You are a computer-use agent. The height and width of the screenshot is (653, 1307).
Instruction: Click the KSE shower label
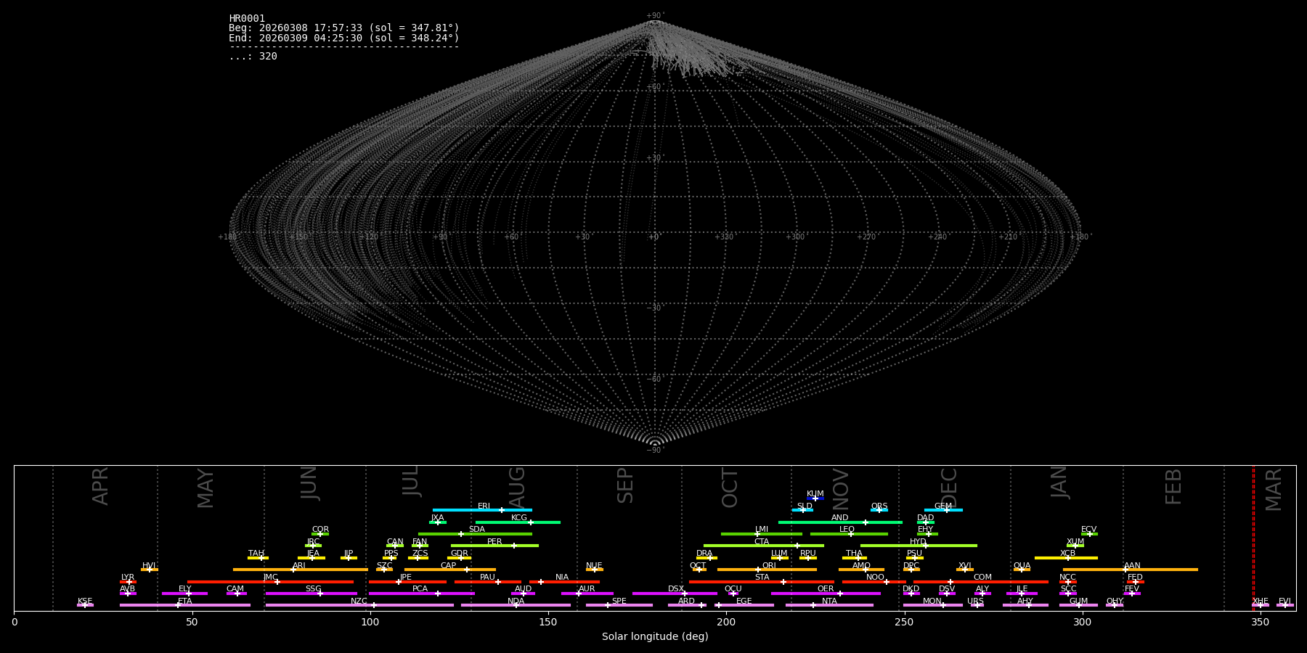pyautogui.click(x=85, y=601)
